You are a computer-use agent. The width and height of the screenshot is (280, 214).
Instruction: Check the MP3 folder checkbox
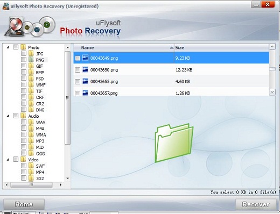pos(24,141)
